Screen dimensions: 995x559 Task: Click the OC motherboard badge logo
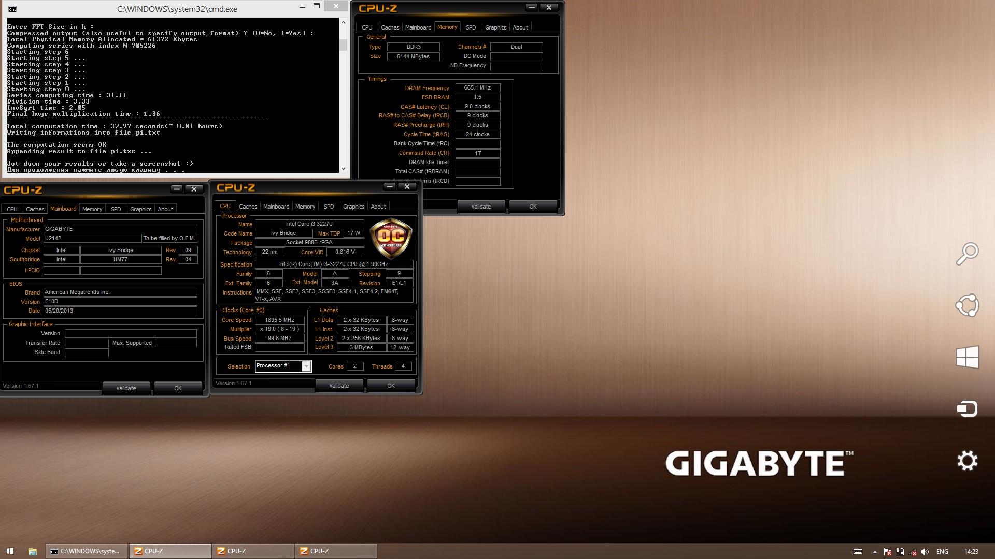pyautogui.click(x=391, y=239)
